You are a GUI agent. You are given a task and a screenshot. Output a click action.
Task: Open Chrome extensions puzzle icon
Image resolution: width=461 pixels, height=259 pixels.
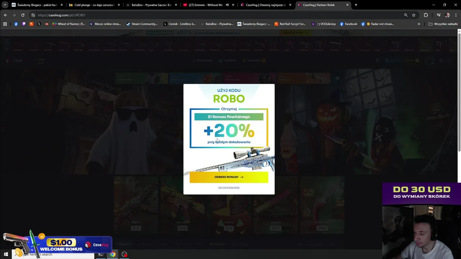[x=426, y=15]
